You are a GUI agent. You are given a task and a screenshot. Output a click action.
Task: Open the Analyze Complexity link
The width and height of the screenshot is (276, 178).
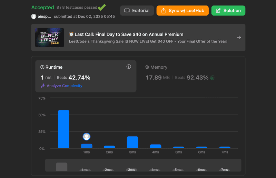[x=65, y=86]
